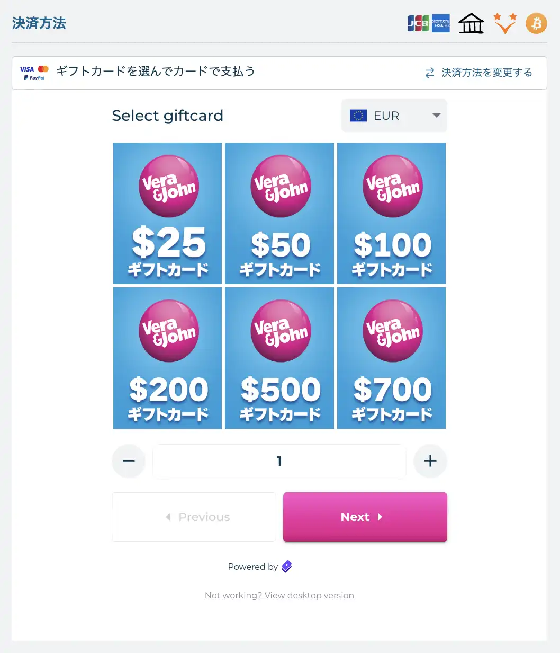Screen dimensions: 560x653
Task: Click 決済方法を変更する to change payment method
Action: click(478, 73)
